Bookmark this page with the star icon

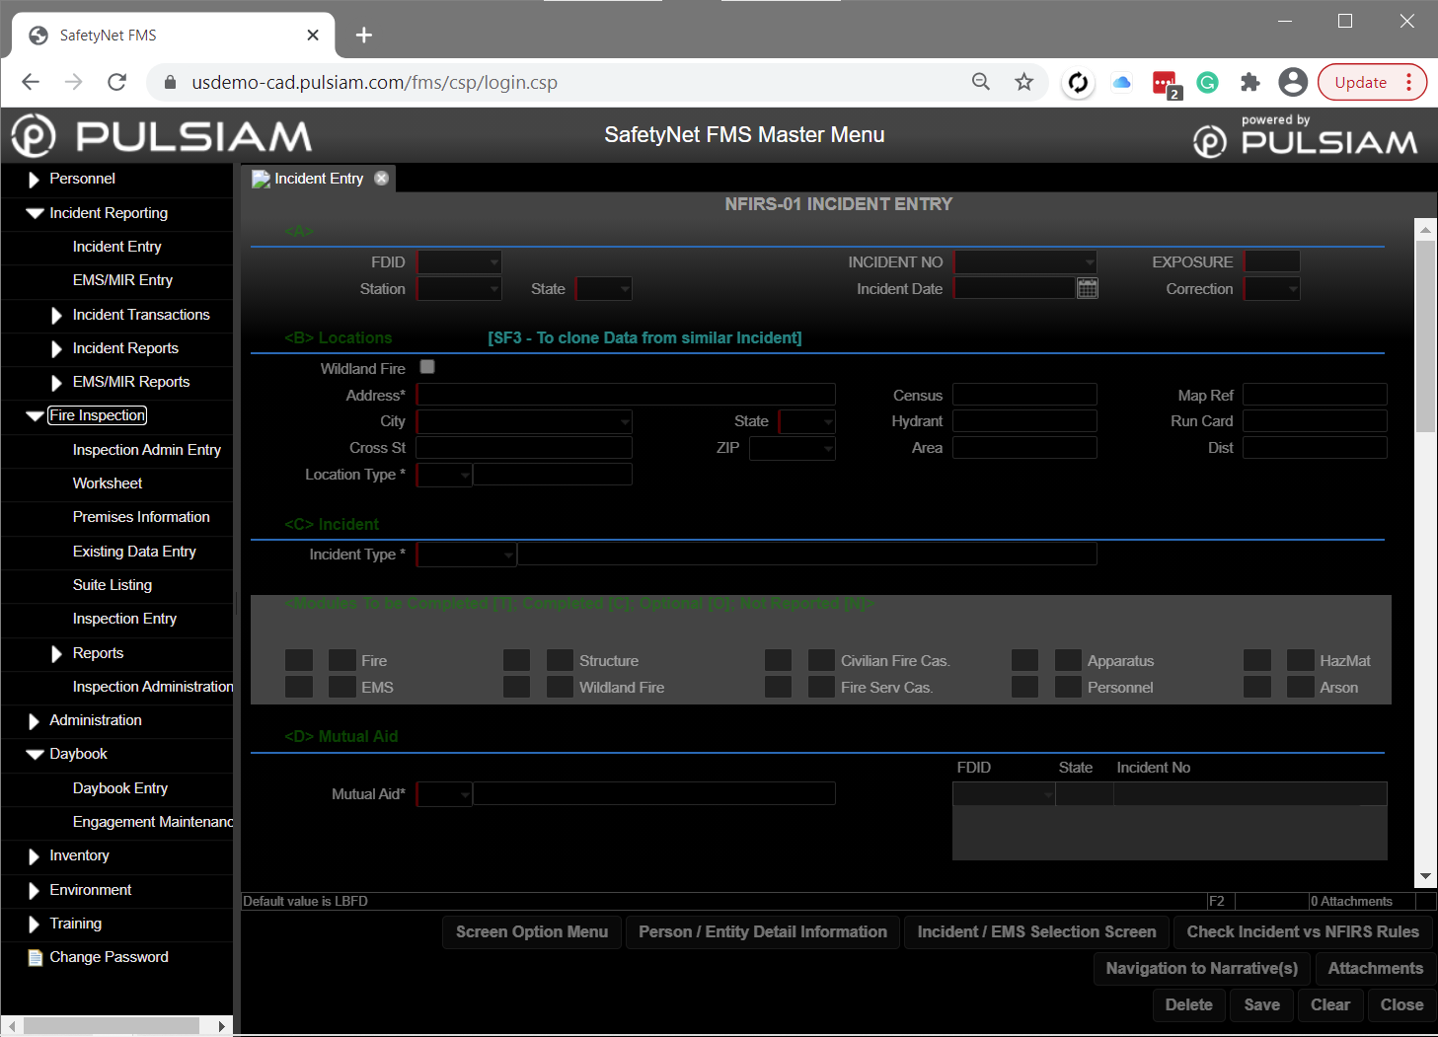click(x=1023, y=82)
